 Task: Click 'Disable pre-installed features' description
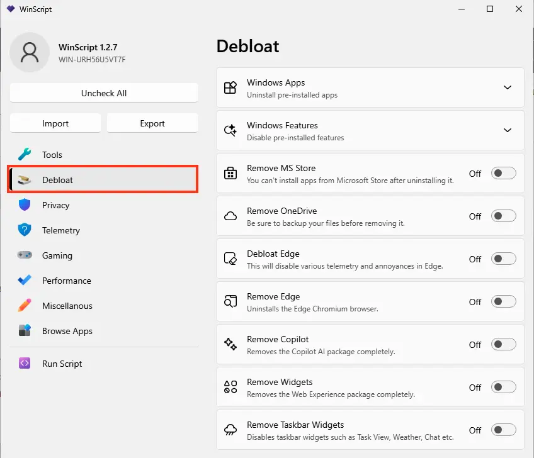coord(295,138)
